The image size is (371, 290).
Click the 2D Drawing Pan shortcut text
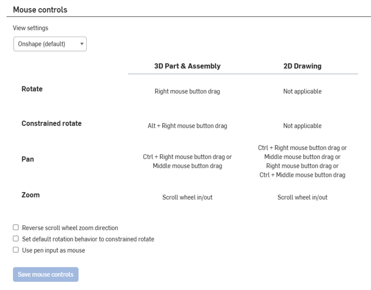[x=302, y=161]
